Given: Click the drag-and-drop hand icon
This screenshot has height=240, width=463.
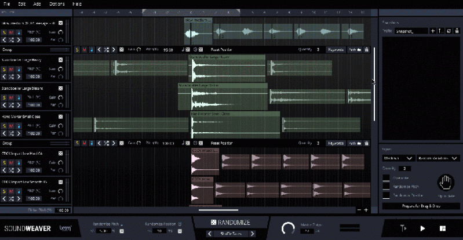Looking at the screenshot, I should click(446, 183).
